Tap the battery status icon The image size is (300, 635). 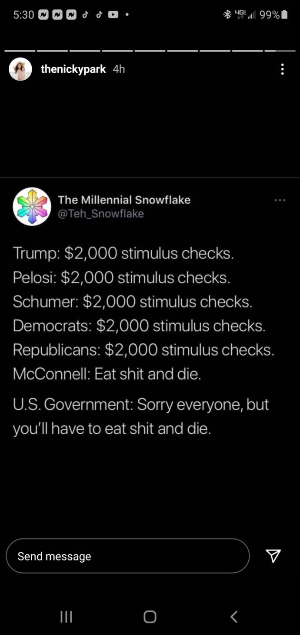[x=284, y=15]
